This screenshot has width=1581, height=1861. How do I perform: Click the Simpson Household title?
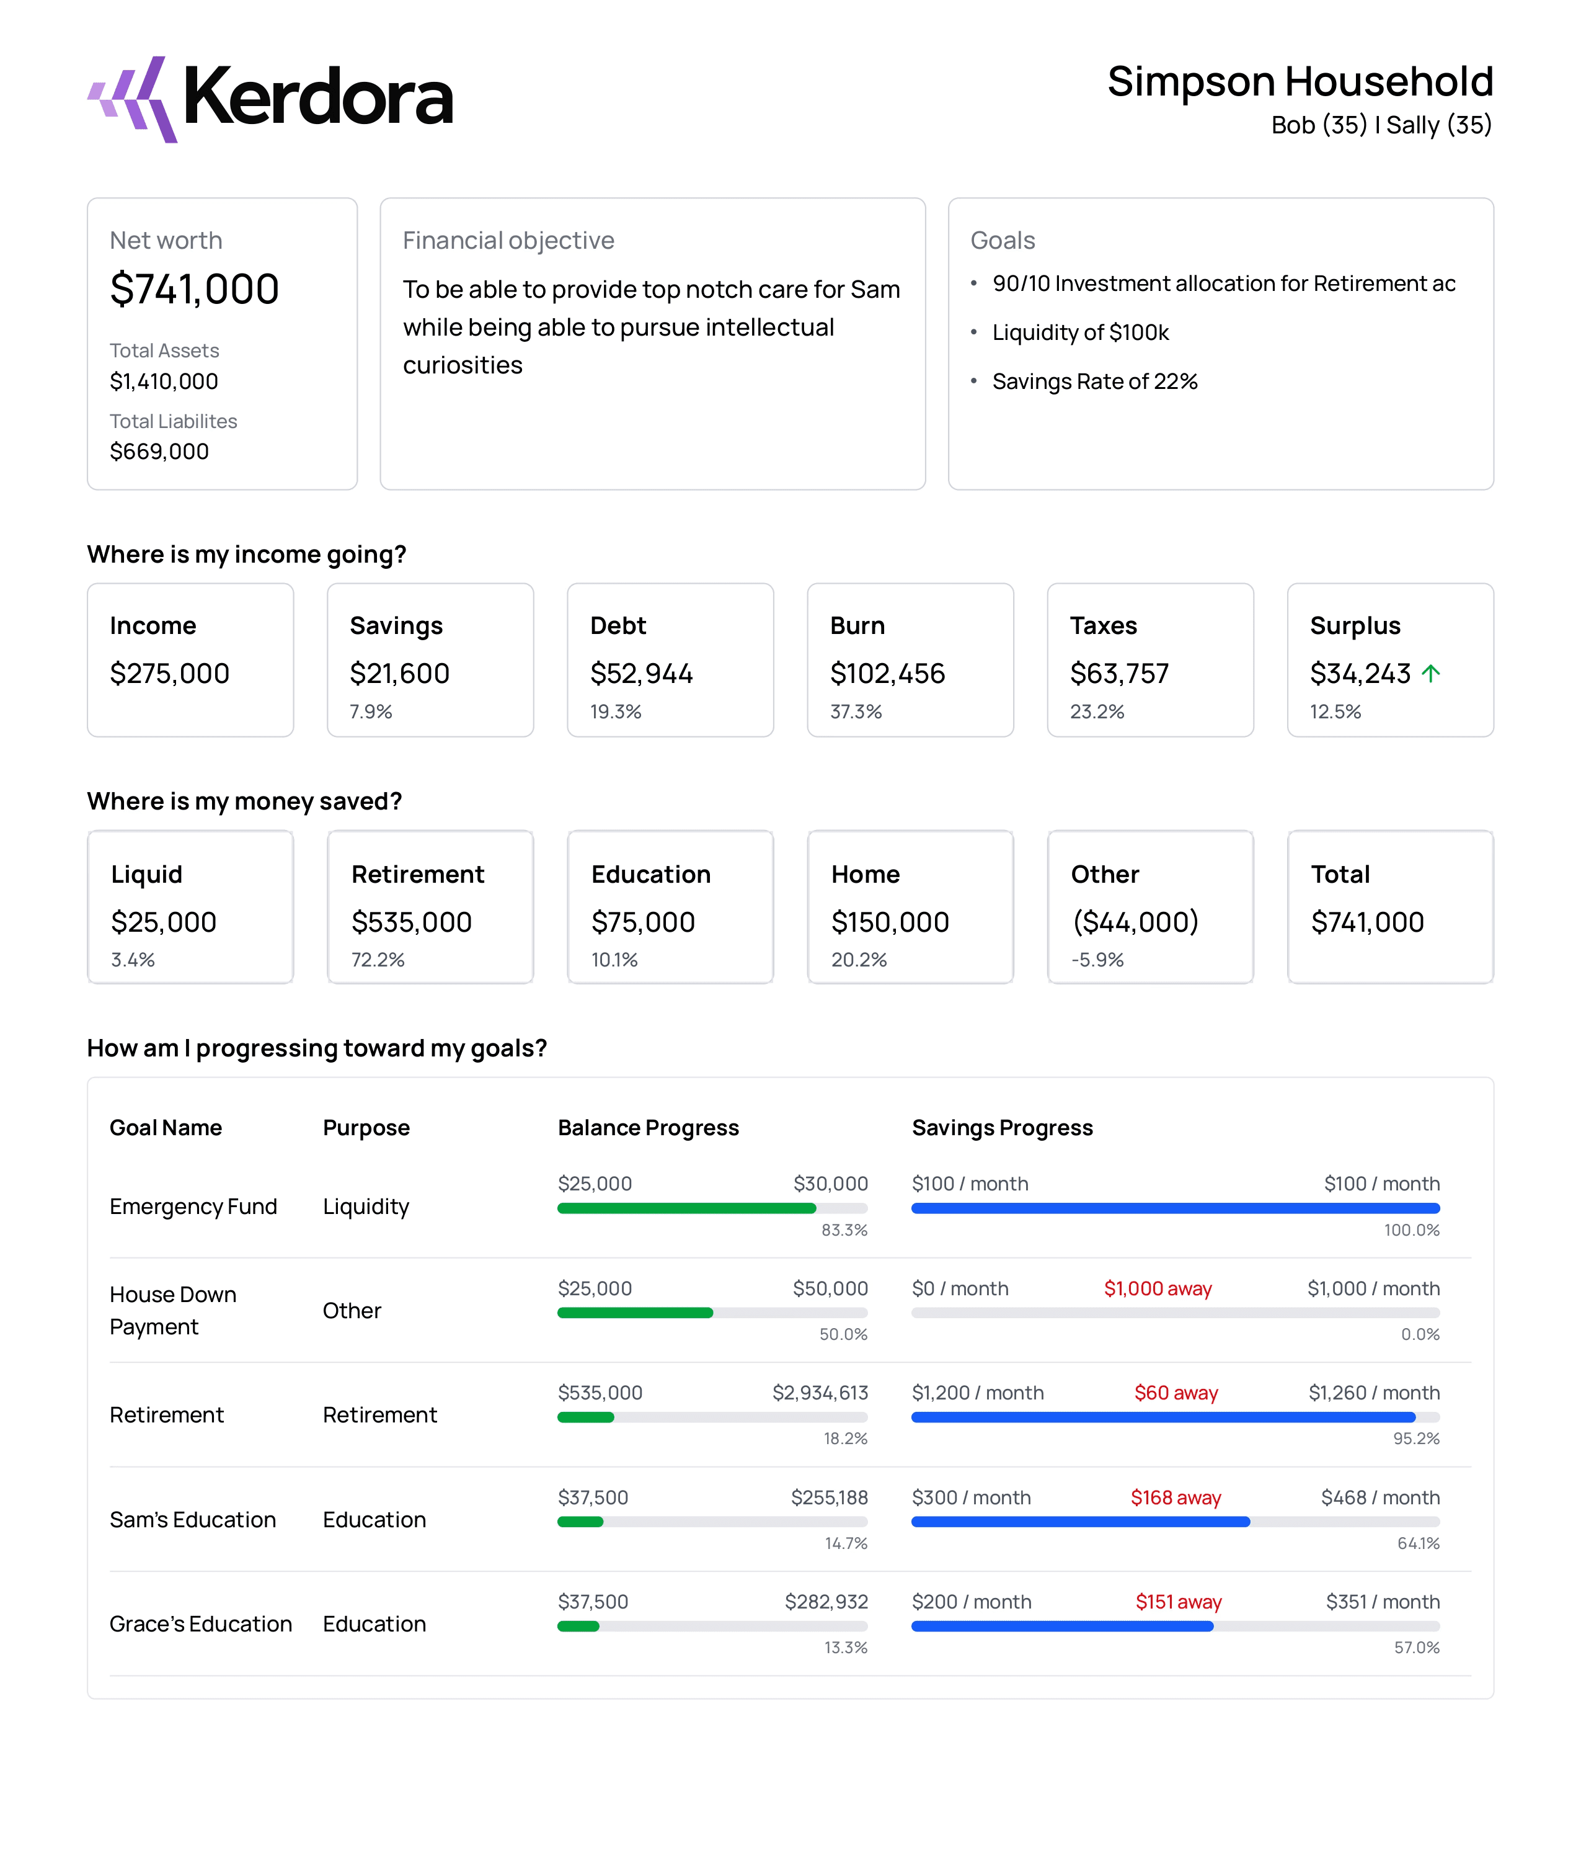(1300, 82)
